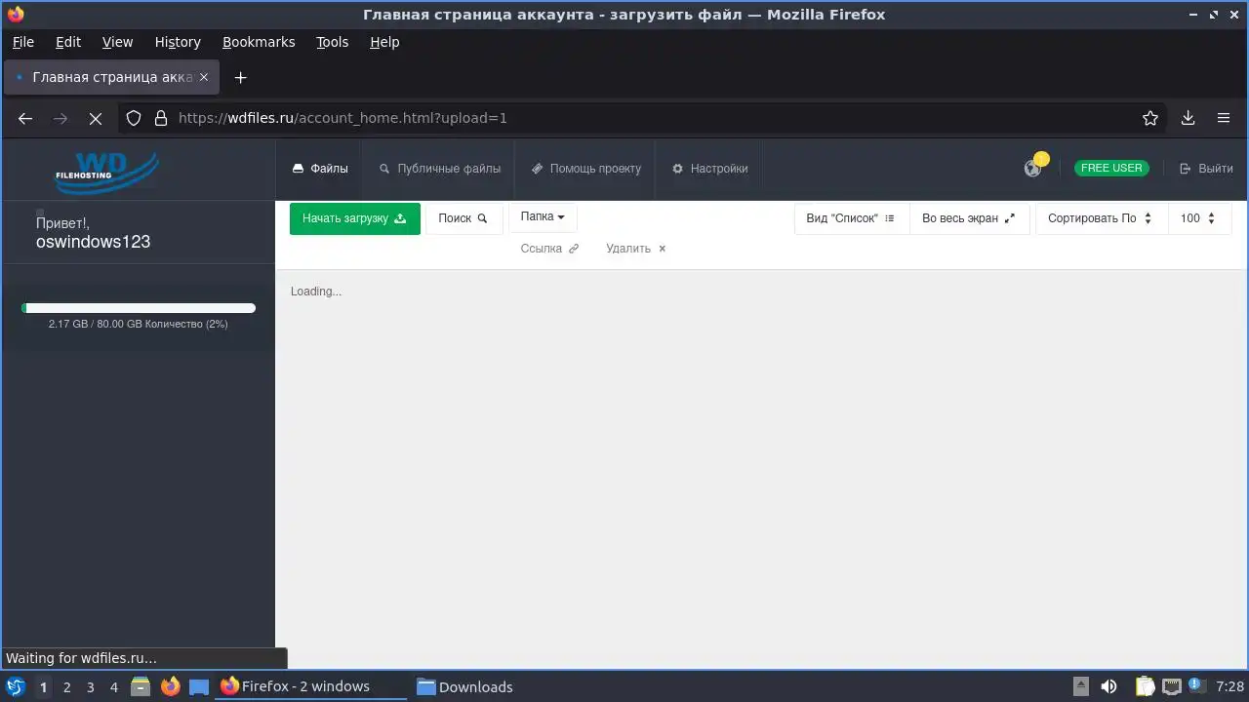Click the update notifier tray icon
1249x702 pixels.
[1195, 685]
